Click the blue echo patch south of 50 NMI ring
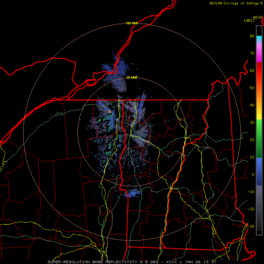 click(x=132, y=194)
